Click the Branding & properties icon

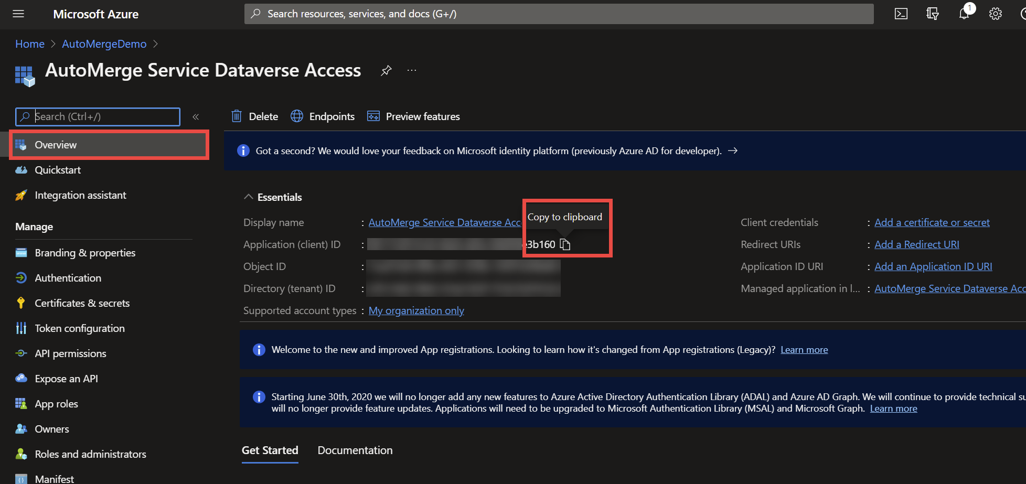21,253
